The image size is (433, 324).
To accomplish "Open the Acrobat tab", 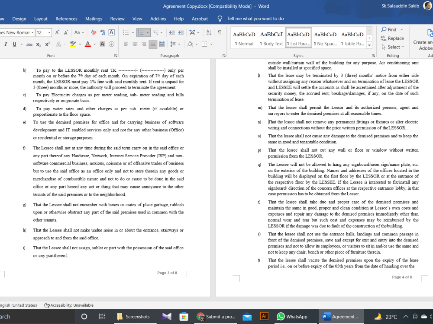I will [200, 19].
